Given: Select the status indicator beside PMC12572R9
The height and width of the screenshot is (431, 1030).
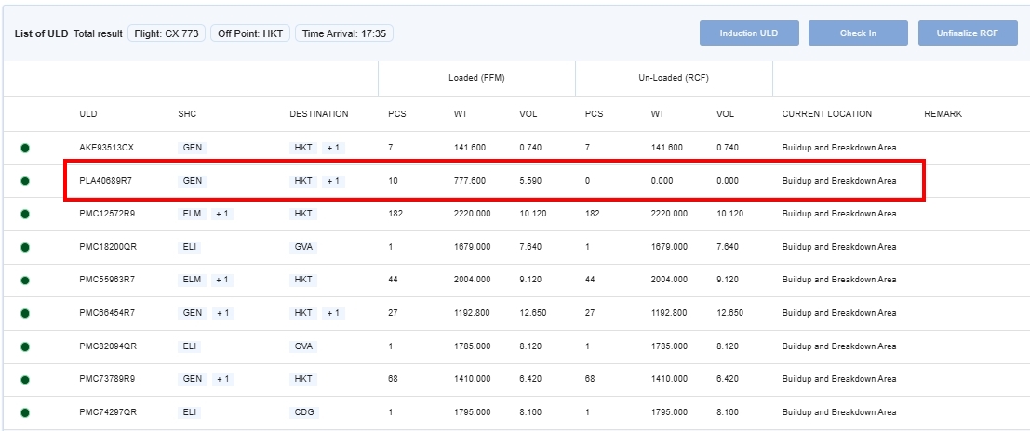Looking at the screenshot, I should [x=25, y=214].
